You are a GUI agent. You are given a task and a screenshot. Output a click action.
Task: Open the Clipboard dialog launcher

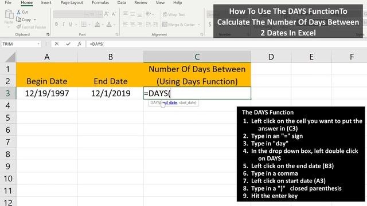pos(48,34)
